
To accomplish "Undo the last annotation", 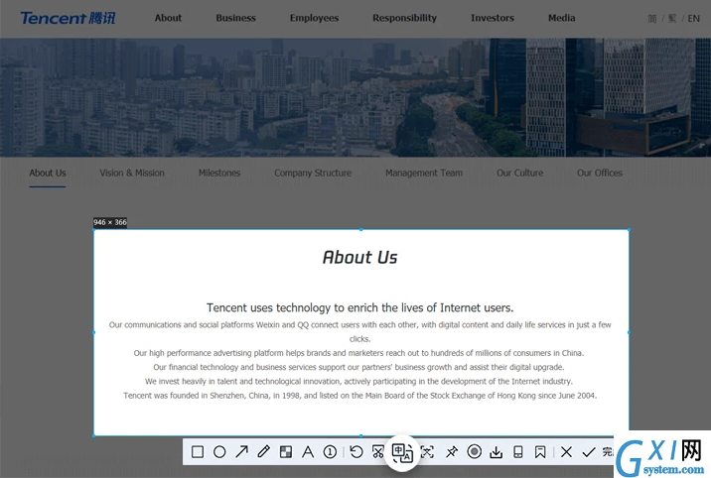I will (356, 452).
